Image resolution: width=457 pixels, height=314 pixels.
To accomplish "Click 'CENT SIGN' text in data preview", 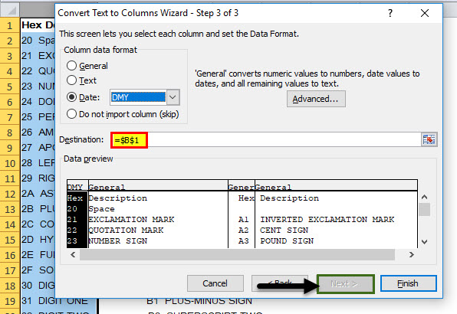I will tap(284, 231).
